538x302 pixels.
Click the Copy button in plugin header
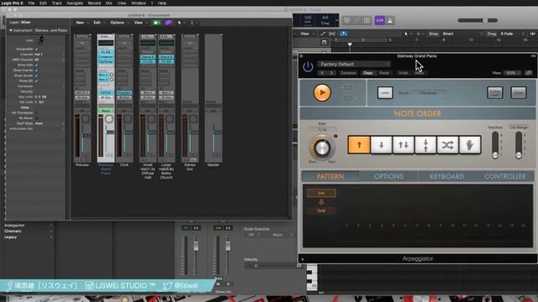pos(368,73)
